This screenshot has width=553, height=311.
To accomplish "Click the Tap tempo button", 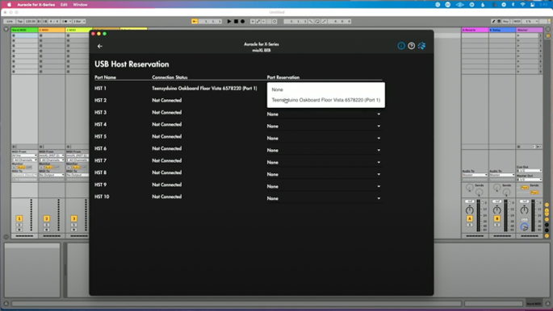I will click(19, 22).
